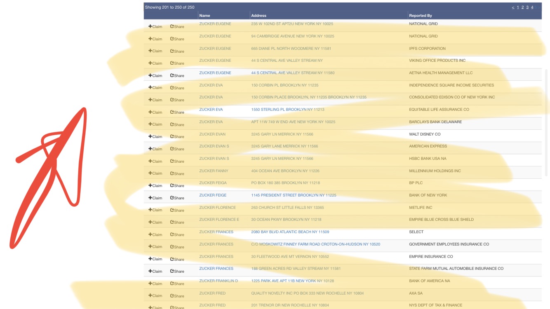Image resolution: width=550 pixels, height=309 pixels.
Task: Share the HSBC Bank USA entry
Action: click(x=177, y=162)
